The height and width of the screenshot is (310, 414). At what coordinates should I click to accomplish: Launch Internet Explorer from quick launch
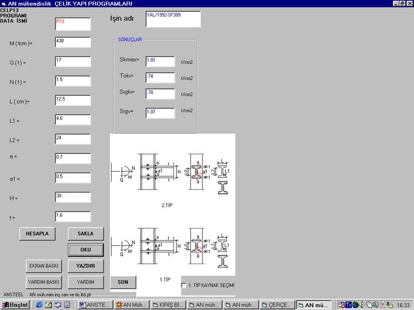click(x=39, y=305)
